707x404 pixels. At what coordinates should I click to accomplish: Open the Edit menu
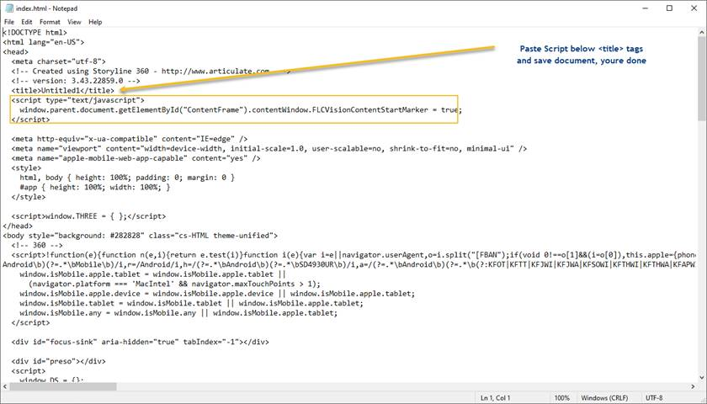27,22
